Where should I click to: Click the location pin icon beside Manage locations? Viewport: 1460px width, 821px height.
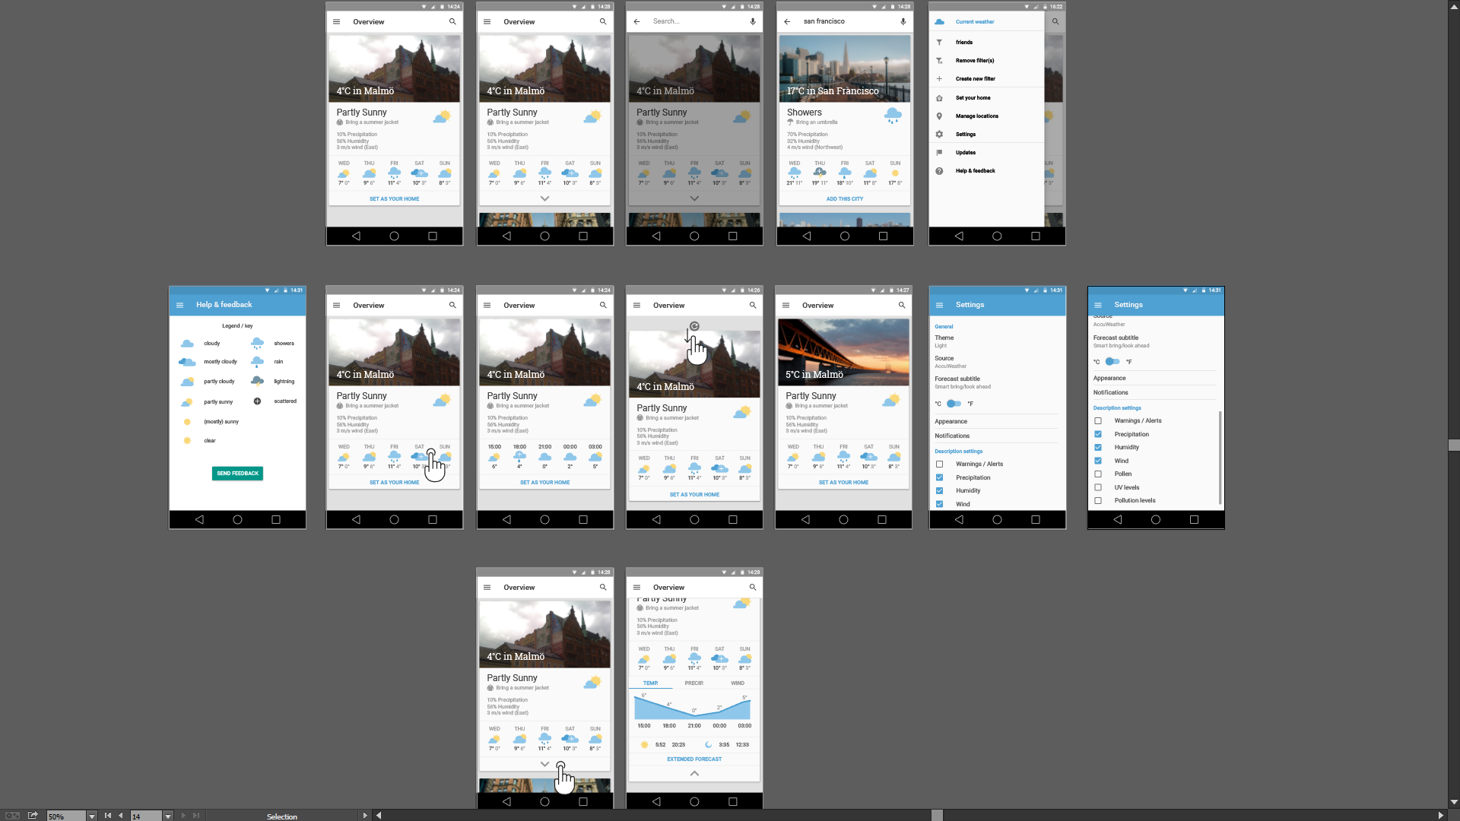click(x=940, y=116)
